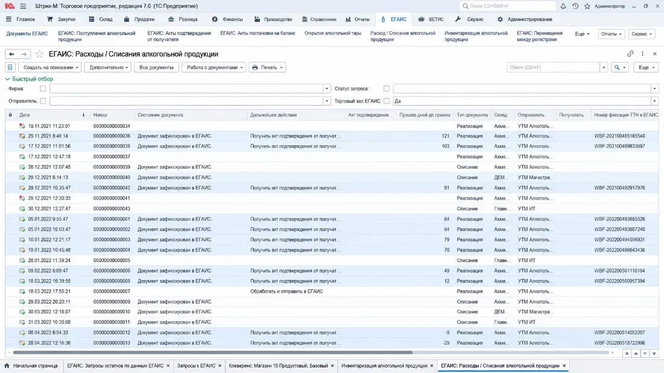Open the Отправитель dropdown list
The image size is (664, 373).
tap(327, 101)
